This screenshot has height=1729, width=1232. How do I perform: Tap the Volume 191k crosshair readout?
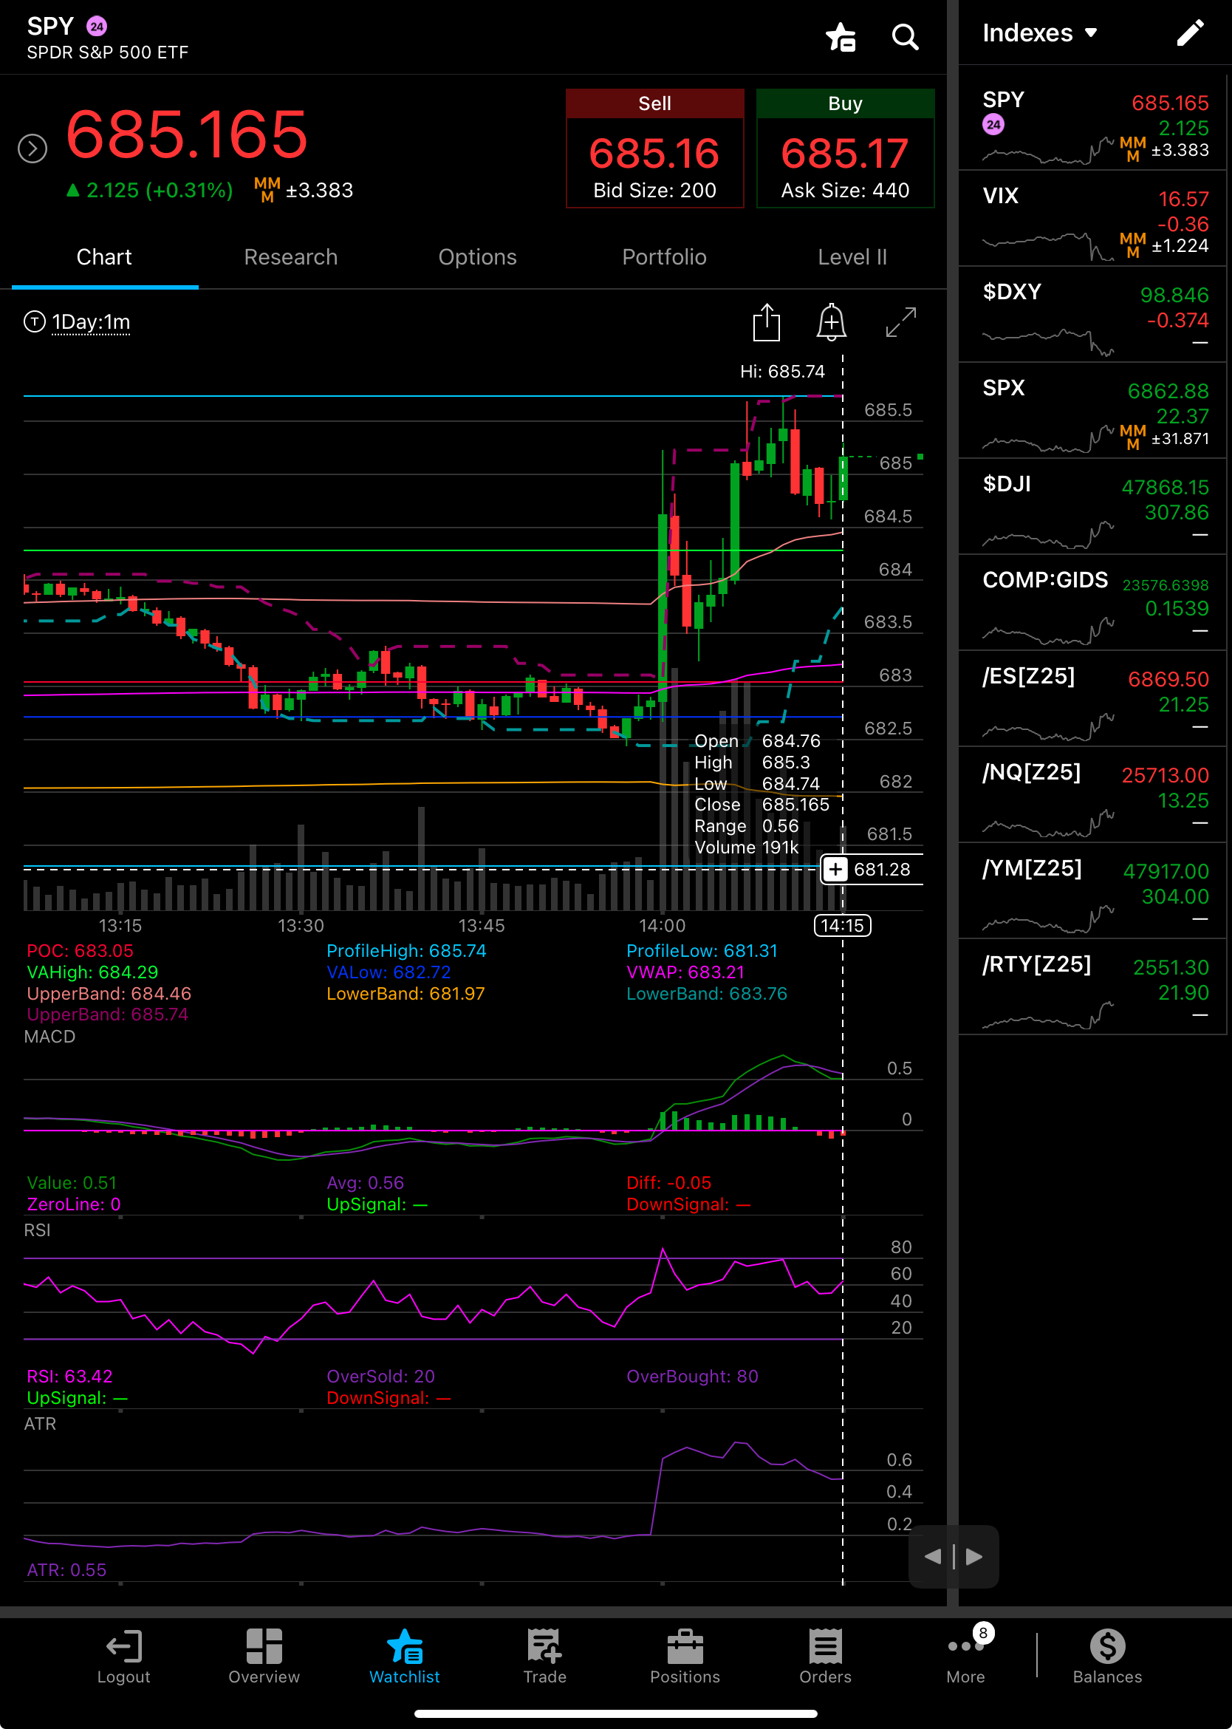pyautogui.click(x=747, y=847)
